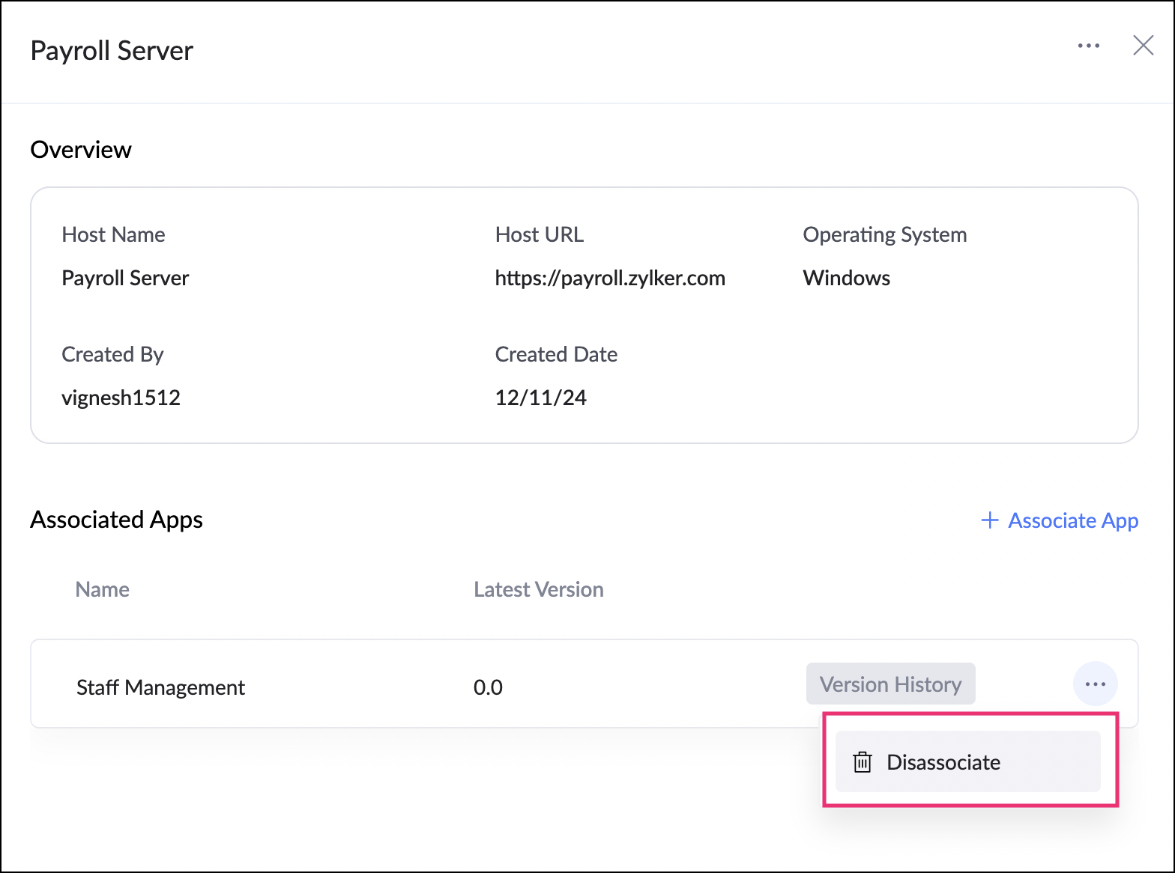
Task: Click the trash icon next to Disassociate
Action: point(863,762)
